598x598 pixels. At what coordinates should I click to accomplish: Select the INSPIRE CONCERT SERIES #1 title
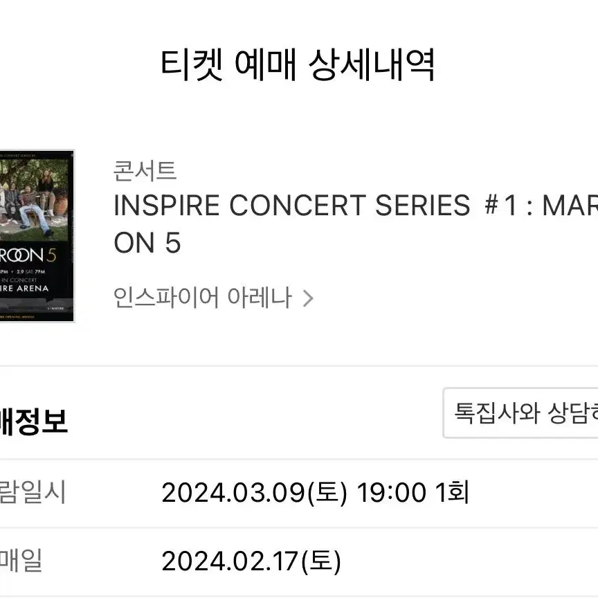pyautogui.click(x=356, y=224)
